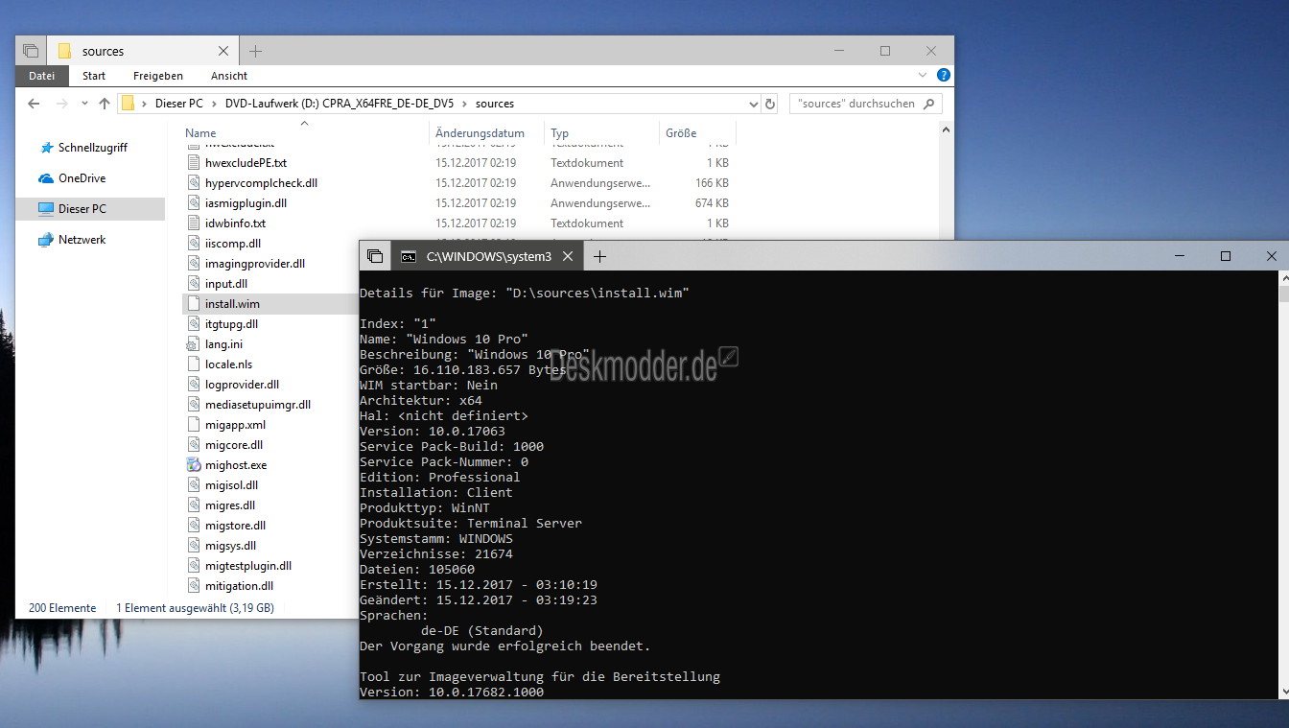Click the Explorer forward navigation arrow
Screen dimensions: 1289x728
[x=61, y=104]
